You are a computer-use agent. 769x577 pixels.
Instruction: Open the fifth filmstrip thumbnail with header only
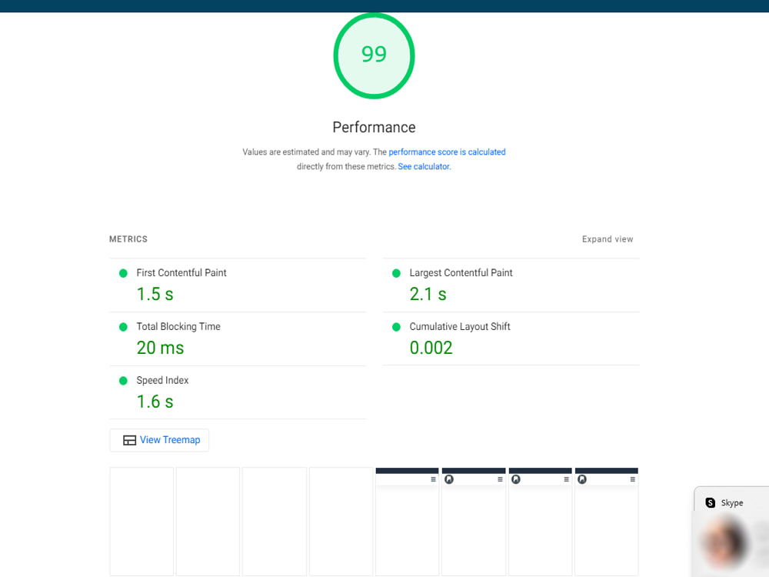[407, 521]
